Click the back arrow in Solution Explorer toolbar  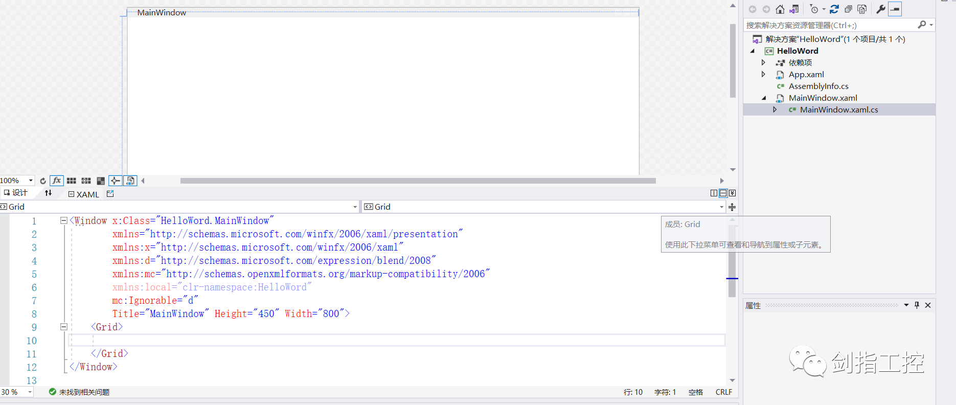[753, 9]
